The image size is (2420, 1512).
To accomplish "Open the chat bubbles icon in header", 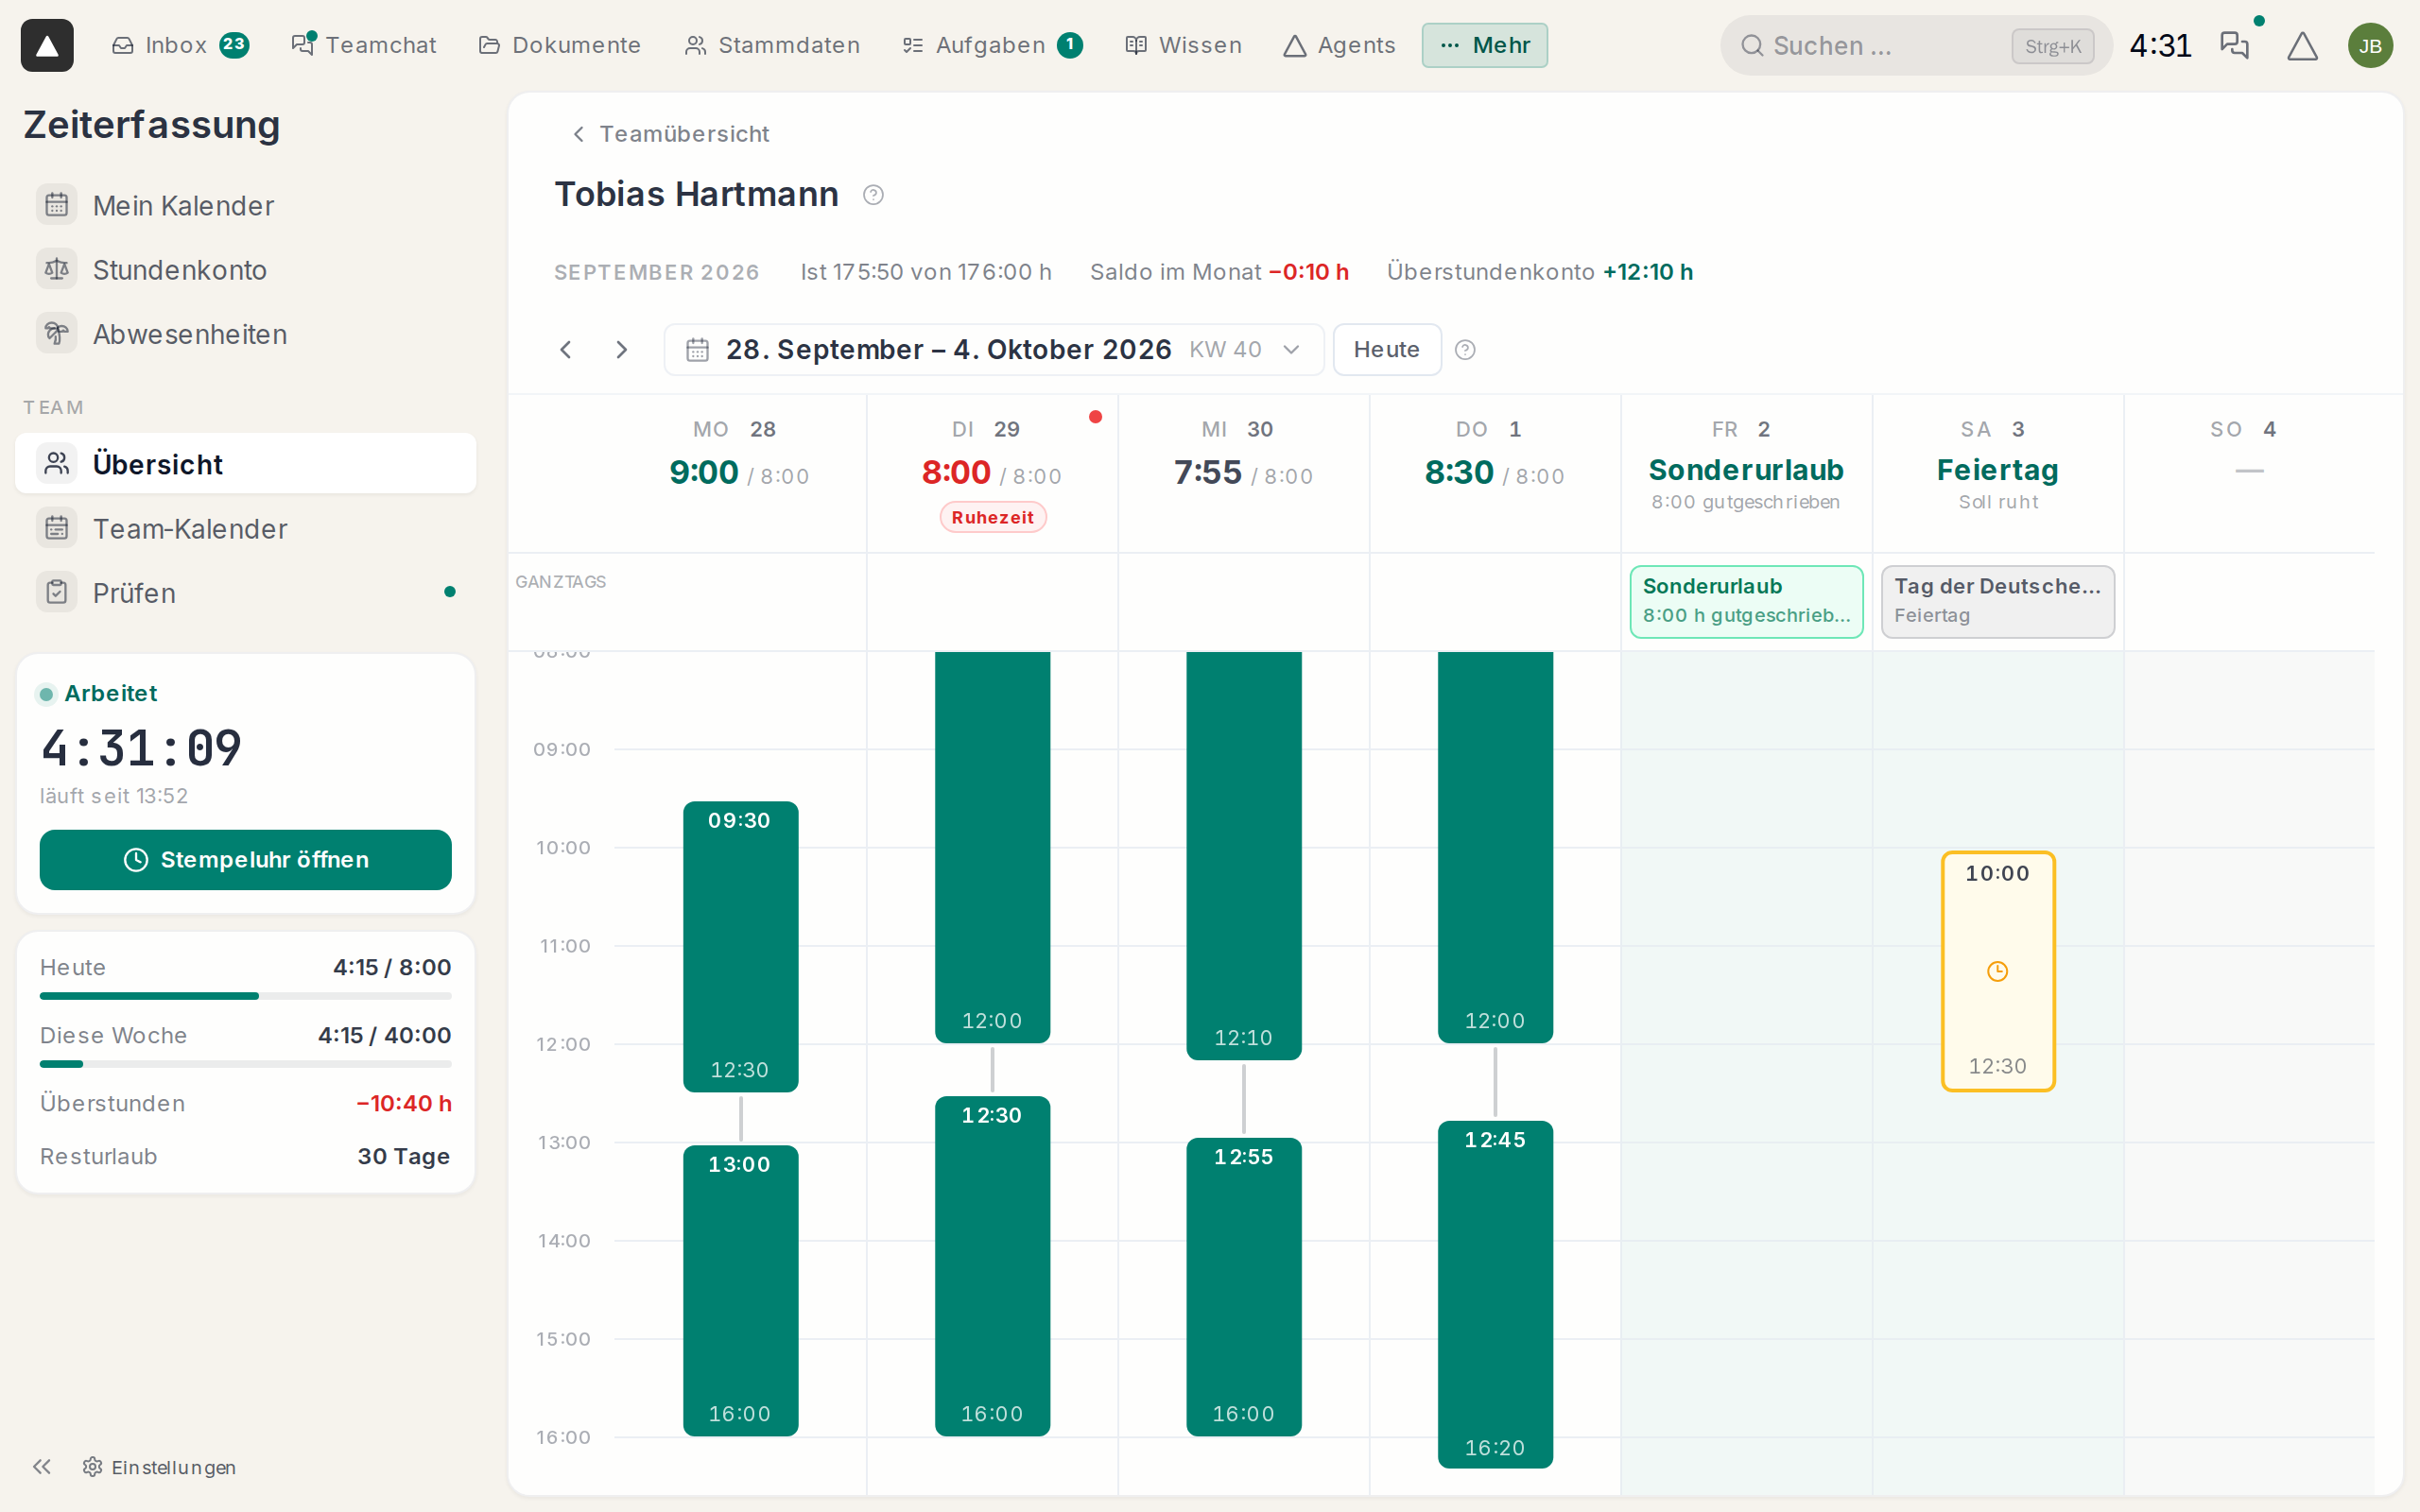I will coord(2234,45).
